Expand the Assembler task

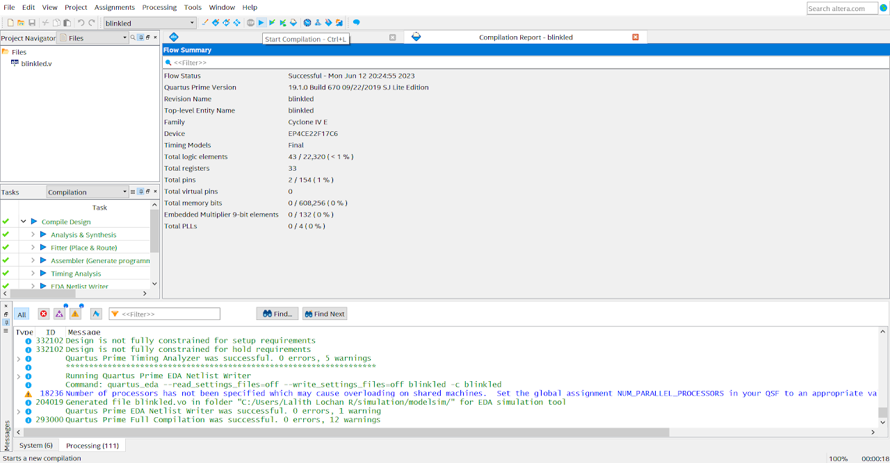[33, 260]
